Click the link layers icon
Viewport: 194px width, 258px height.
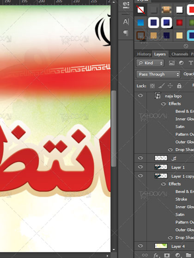(145, 255)
